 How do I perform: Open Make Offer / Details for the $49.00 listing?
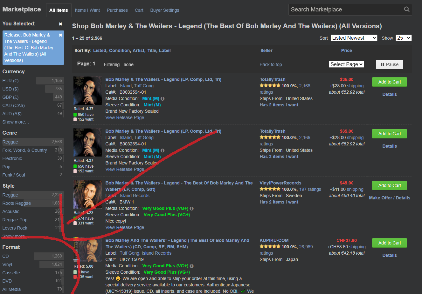pyautogui.click(x=390, y=198)
